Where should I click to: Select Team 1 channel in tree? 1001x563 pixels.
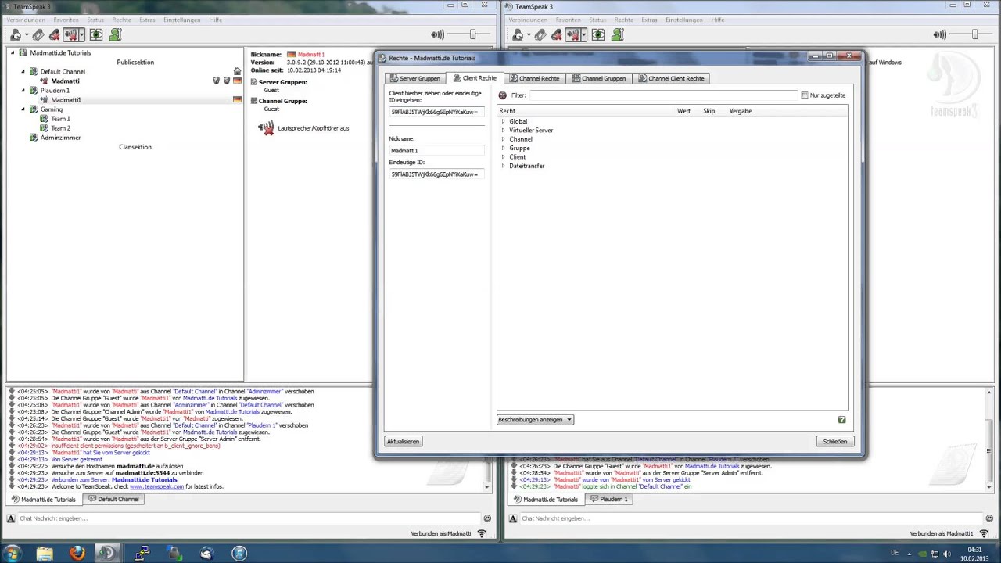60,119
